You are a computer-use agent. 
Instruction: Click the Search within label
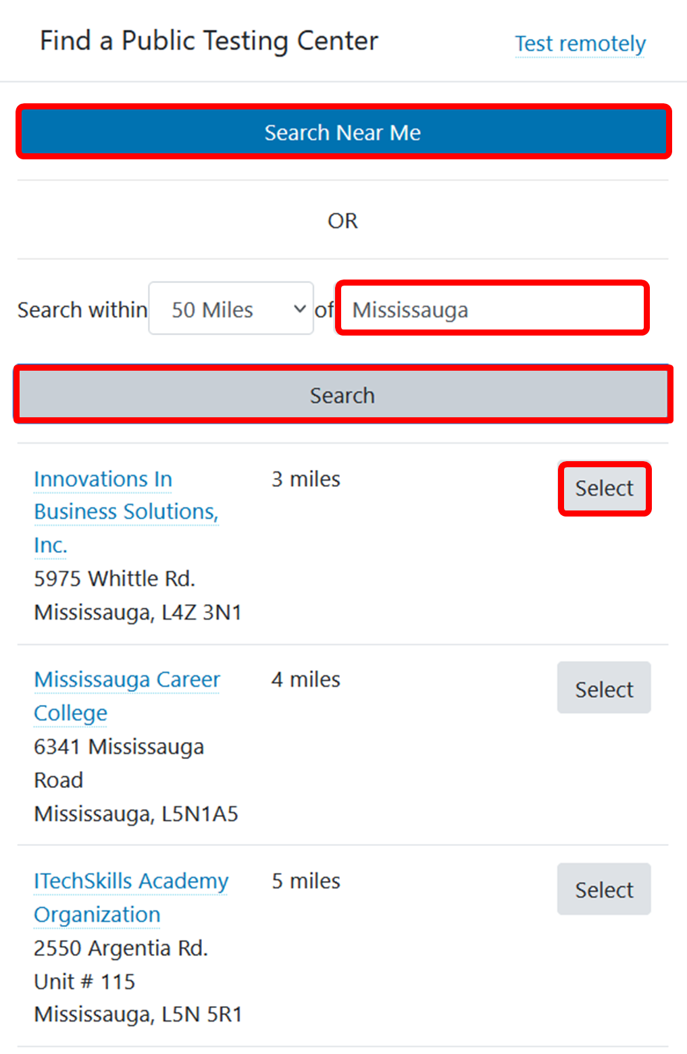pos(82,310)
